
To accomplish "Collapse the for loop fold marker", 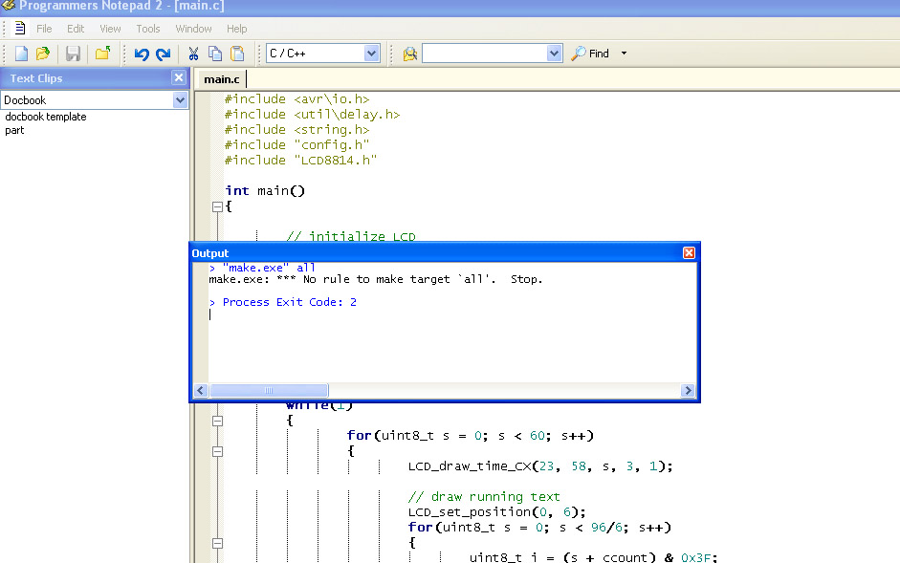I will point(217,451).
